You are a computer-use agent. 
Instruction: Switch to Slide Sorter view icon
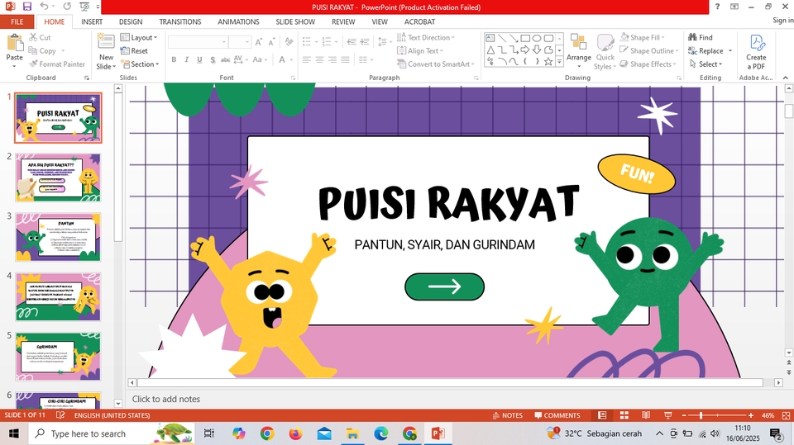click(624, 415)
